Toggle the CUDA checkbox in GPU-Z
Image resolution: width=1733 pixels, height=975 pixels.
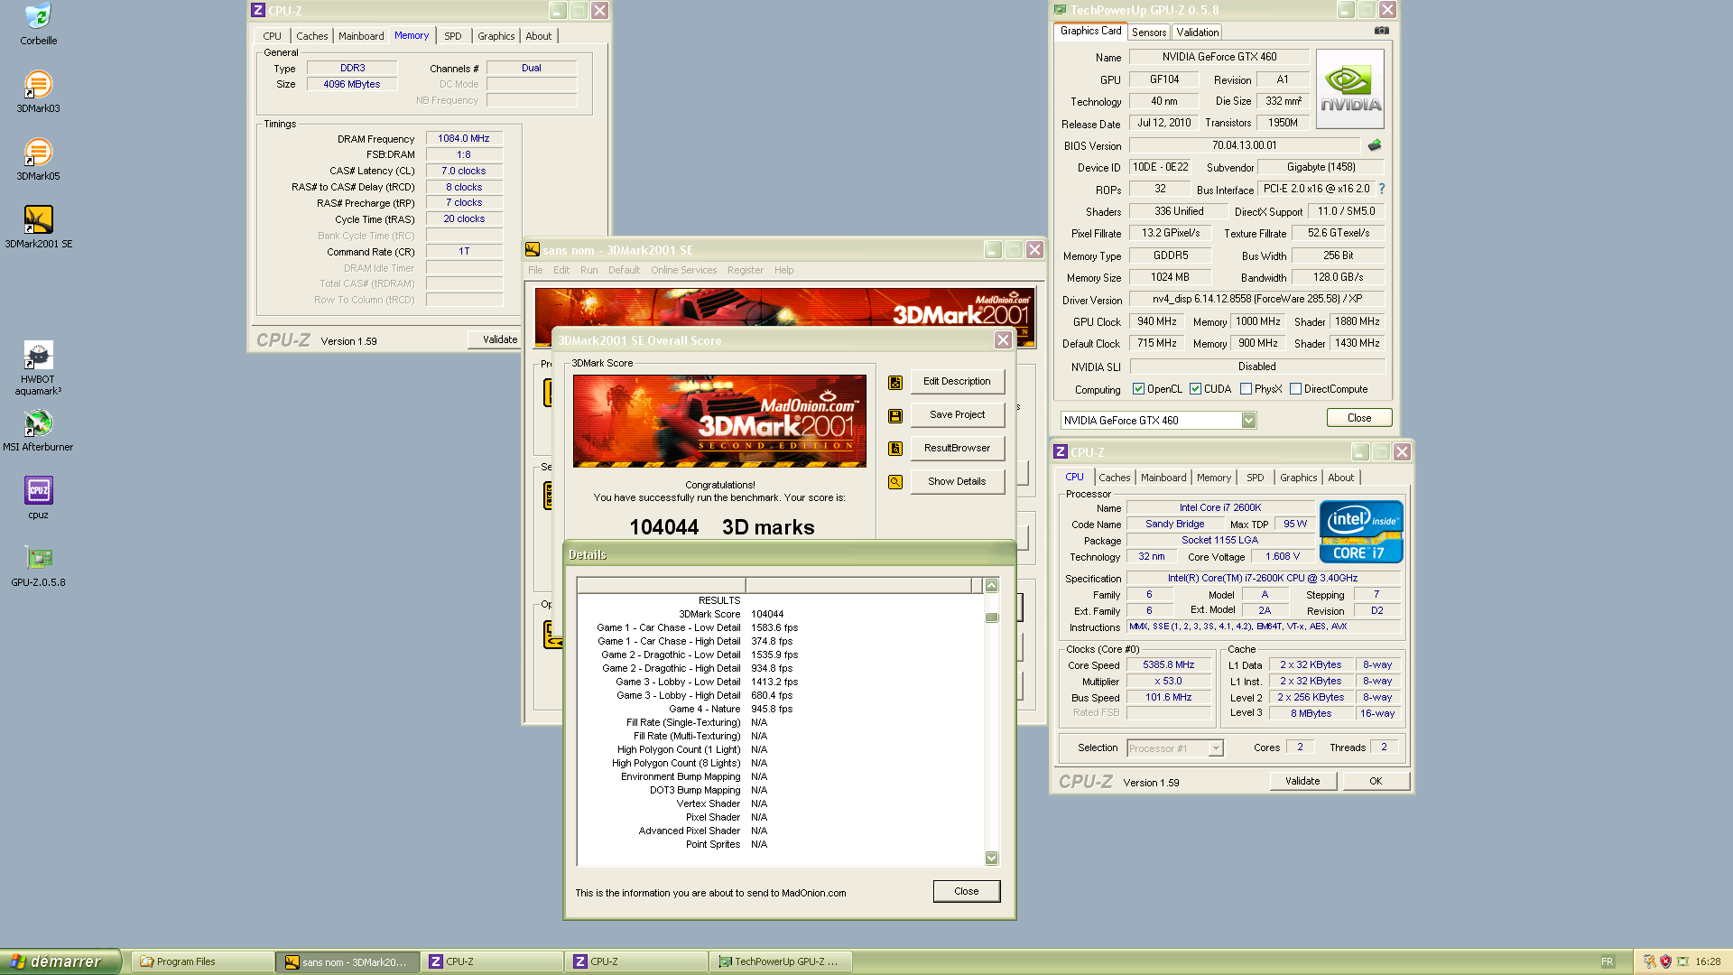point(1195,389)
